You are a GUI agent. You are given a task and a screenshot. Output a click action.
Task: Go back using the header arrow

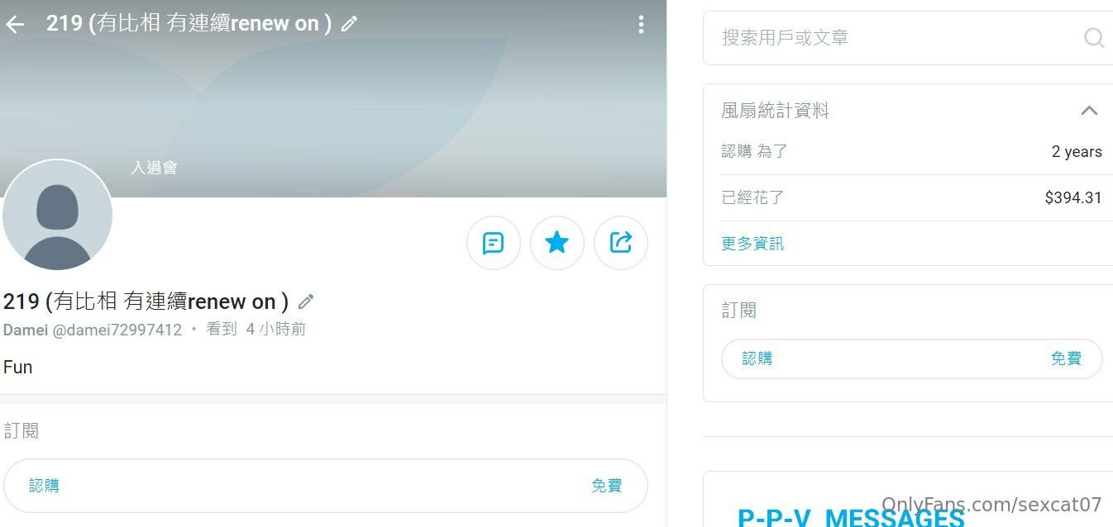pos(15,25)
